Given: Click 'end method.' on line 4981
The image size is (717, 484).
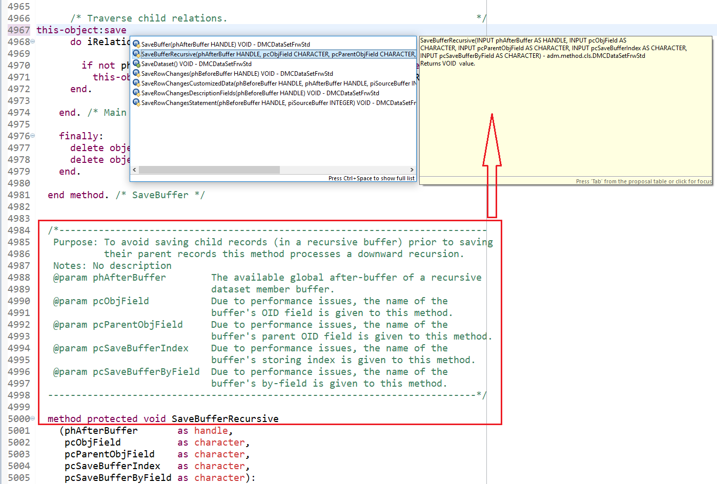Looking at the screenshot, I should coord(78,195).
